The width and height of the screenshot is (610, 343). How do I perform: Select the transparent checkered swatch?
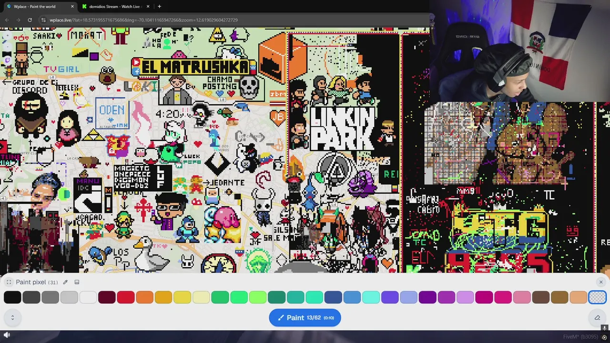(x=597, y=297)
